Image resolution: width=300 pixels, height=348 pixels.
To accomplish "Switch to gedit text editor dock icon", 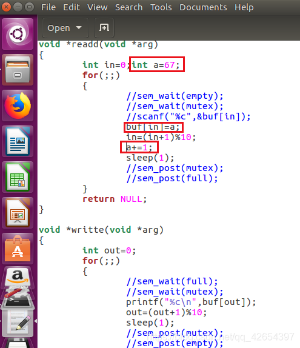I will [x=18, y=323].
